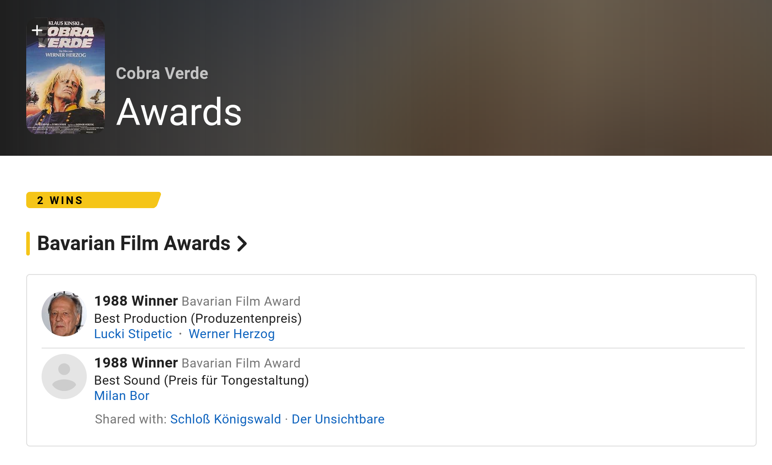The image size is (772, 465).
Task: Click the gray placeholder avatar for Milan Bor
Action: coord(64,377)
